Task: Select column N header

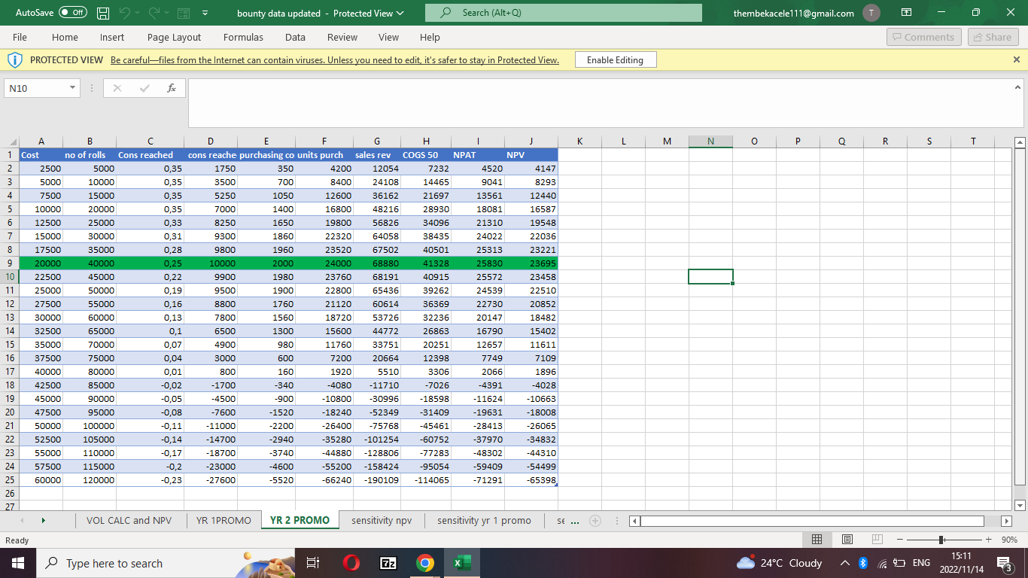Action: click(x=710, y=141)
